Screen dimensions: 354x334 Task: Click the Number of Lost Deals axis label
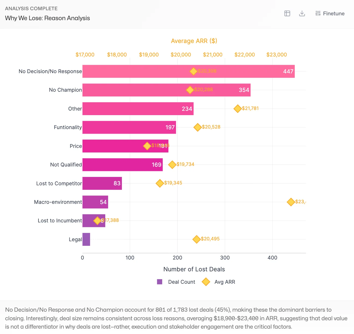194,269
